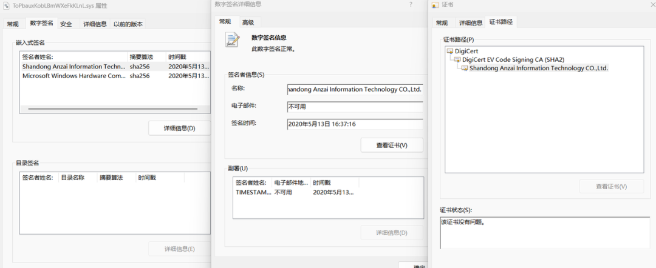Click 时间戳 column header in catalog signatures list
Viewport: 656px width, 268px height.
[160, 178]
